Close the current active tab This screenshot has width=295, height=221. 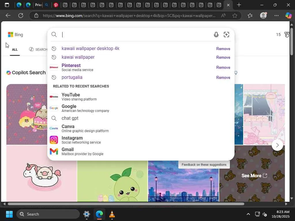228,5
